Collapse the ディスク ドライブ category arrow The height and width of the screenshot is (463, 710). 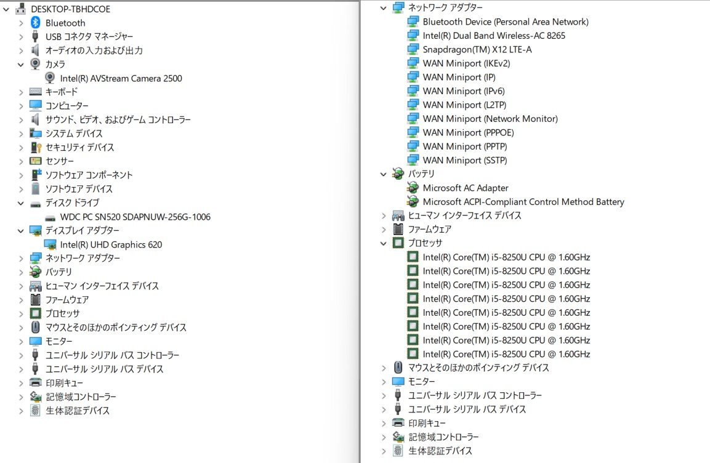21,203
